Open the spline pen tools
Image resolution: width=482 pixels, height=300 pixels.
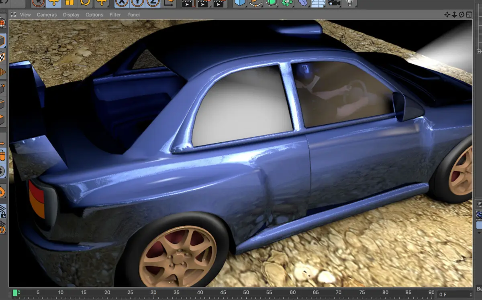coord(256,3)
